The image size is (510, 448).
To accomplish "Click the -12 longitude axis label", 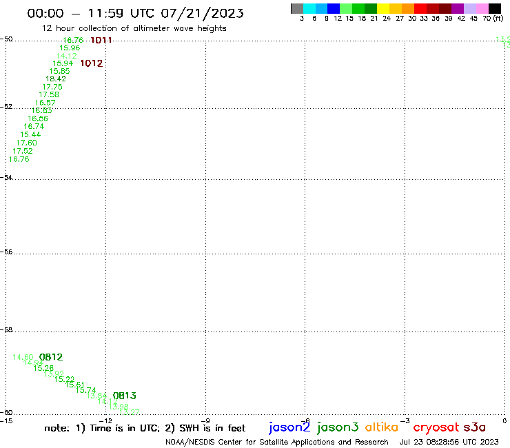I will 105,421.
